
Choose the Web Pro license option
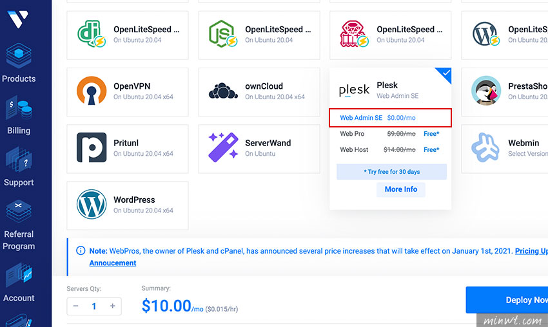[389, 134]
